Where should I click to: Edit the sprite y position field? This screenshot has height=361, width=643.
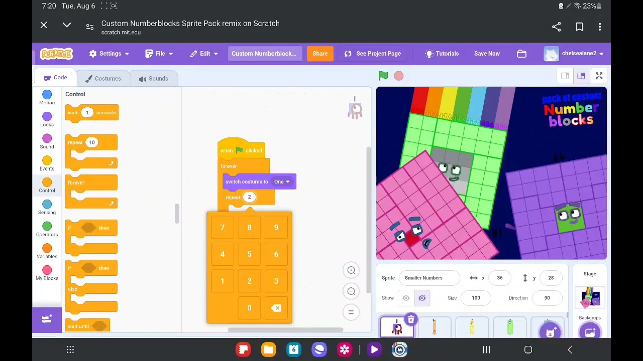(x=551, y=278)
